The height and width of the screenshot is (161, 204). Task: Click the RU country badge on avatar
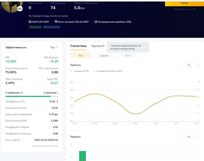click(x=20, y=9)
